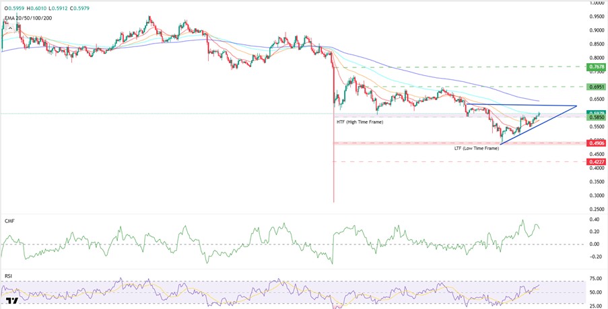Viewport: 608px width, 309px height.
Task: Select the RSI indicator title
Action: tap(8, 275)
